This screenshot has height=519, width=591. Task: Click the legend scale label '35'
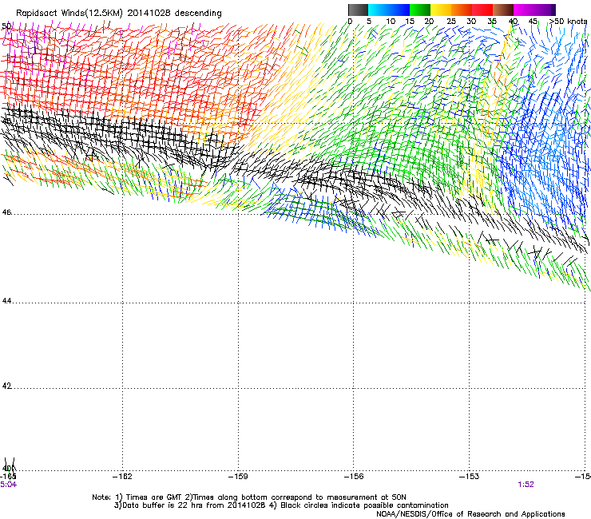tap(492, 22)
